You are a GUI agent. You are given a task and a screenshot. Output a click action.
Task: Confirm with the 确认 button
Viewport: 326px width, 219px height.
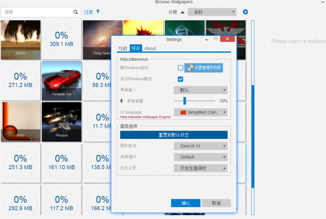pyautogui.click(x=186, y=203)
